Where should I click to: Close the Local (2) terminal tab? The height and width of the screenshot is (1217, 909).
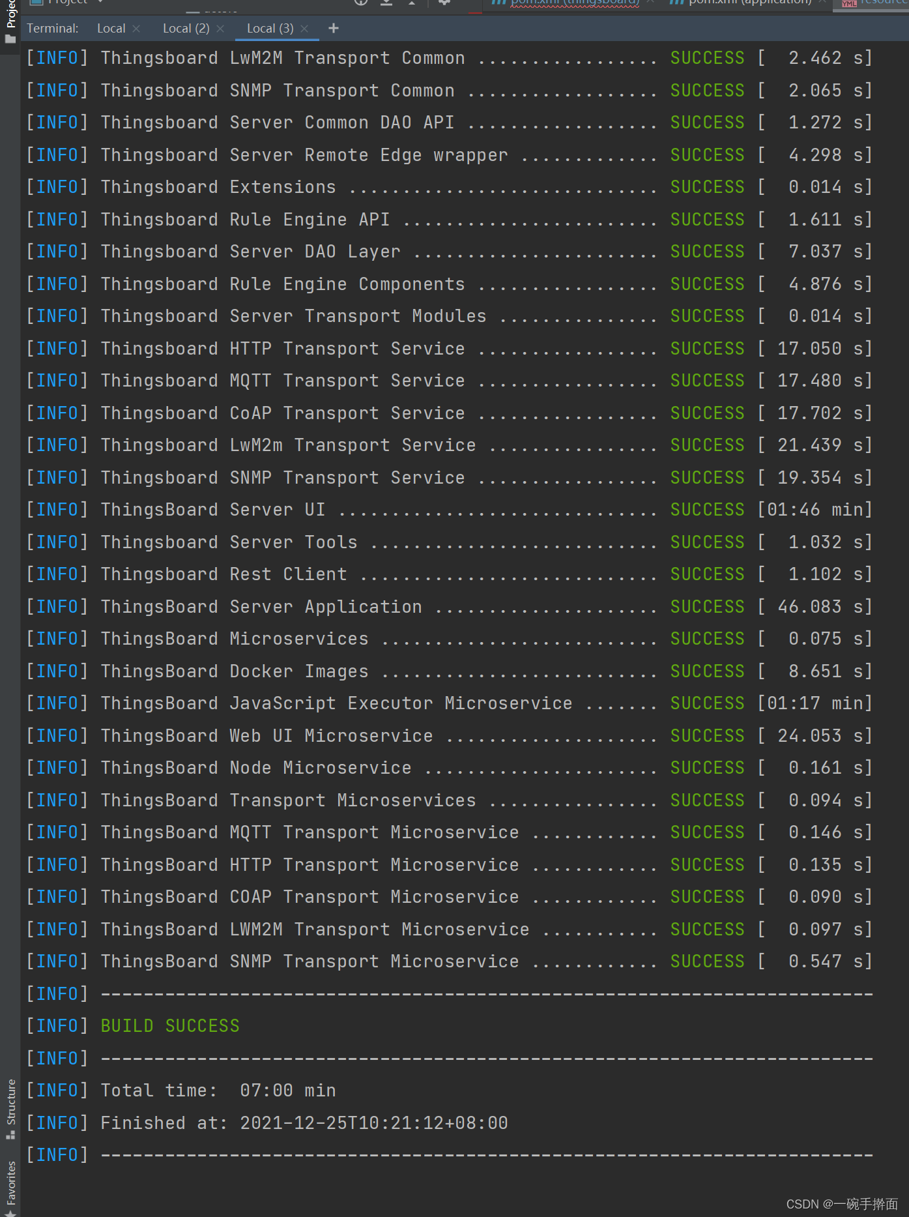click(220, 29)
